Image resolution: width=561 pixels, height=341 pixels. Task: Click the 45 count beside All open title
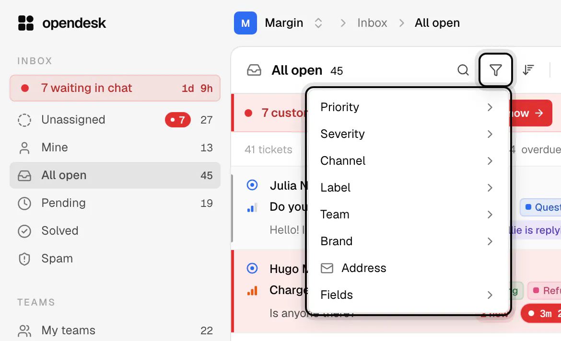(337, 71)
